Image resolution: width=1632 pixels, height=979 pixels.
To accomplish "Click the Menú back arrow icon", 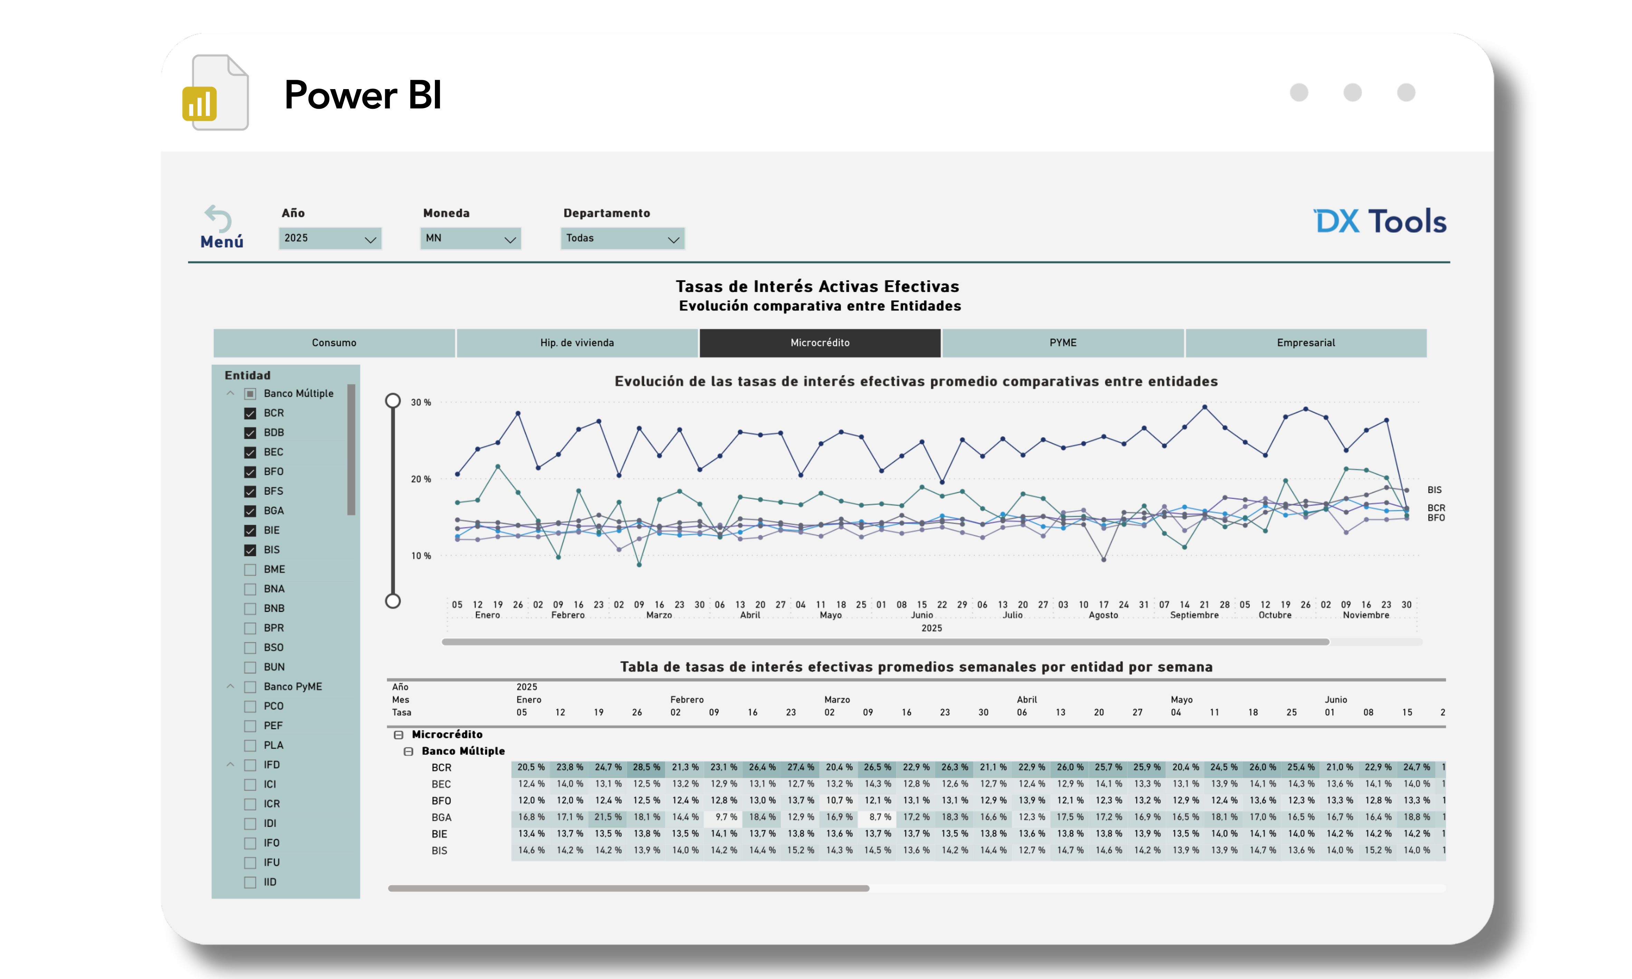I will [x=218, y=219].
